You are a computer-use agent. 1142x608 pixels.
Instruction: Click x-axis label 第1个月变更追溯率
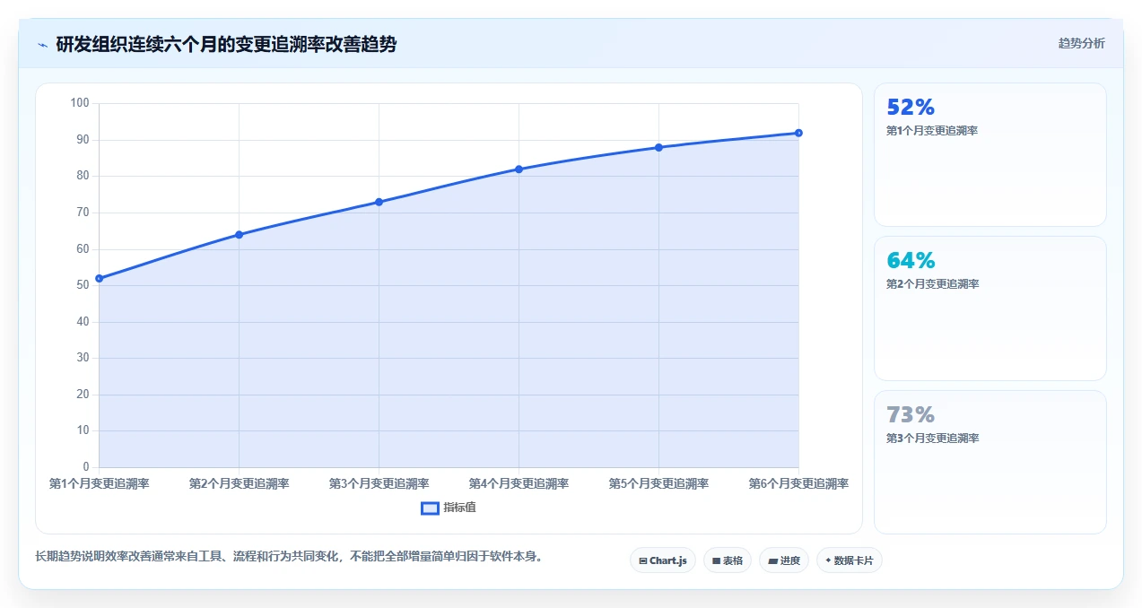click(x=99, y=483)
